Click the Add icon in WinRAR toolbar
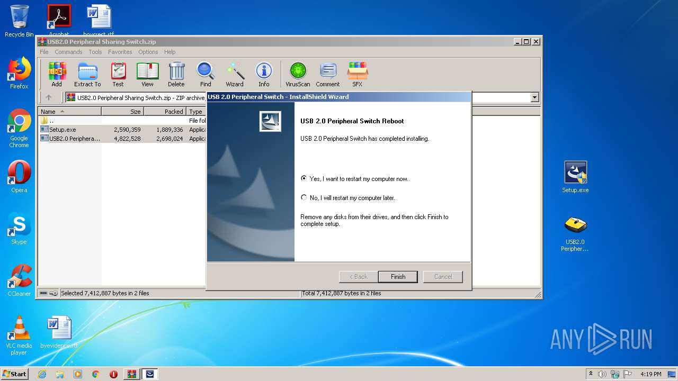The image size is (678, 381). click(57, 74)
